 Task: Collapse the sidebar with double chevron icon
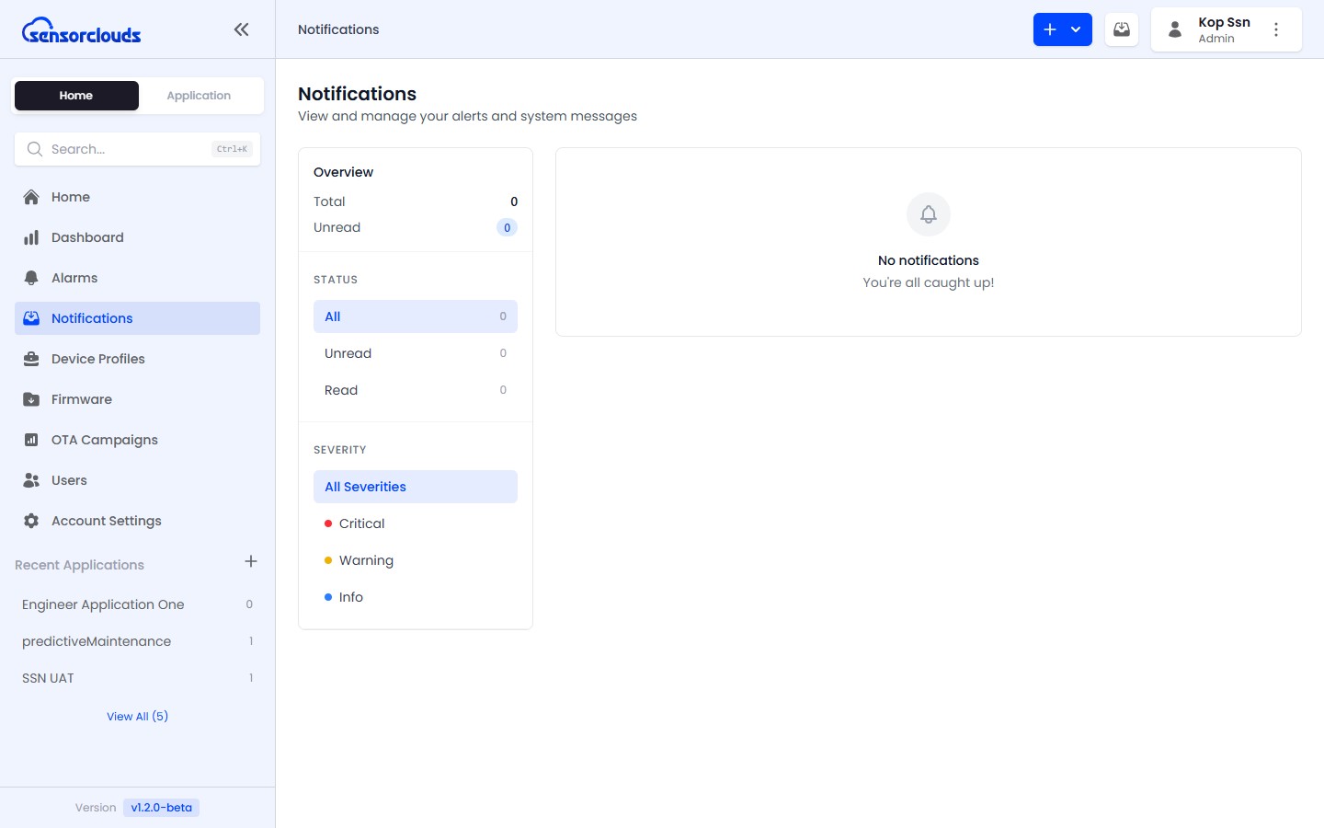coord(241,29)
